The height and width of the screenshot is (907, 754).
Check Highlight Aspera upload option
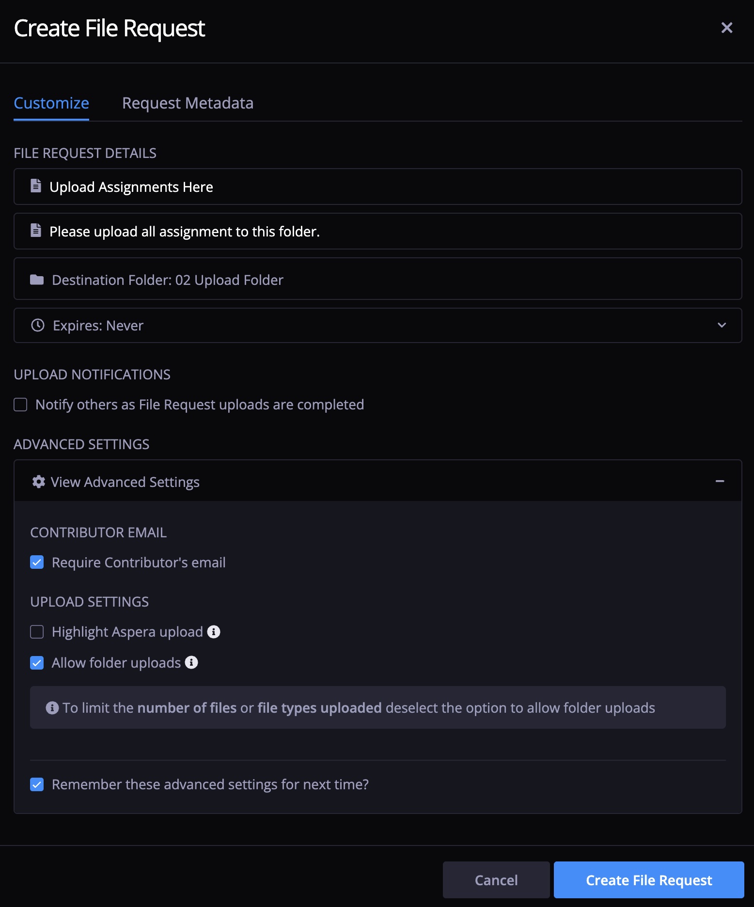[x=37, y=632]
